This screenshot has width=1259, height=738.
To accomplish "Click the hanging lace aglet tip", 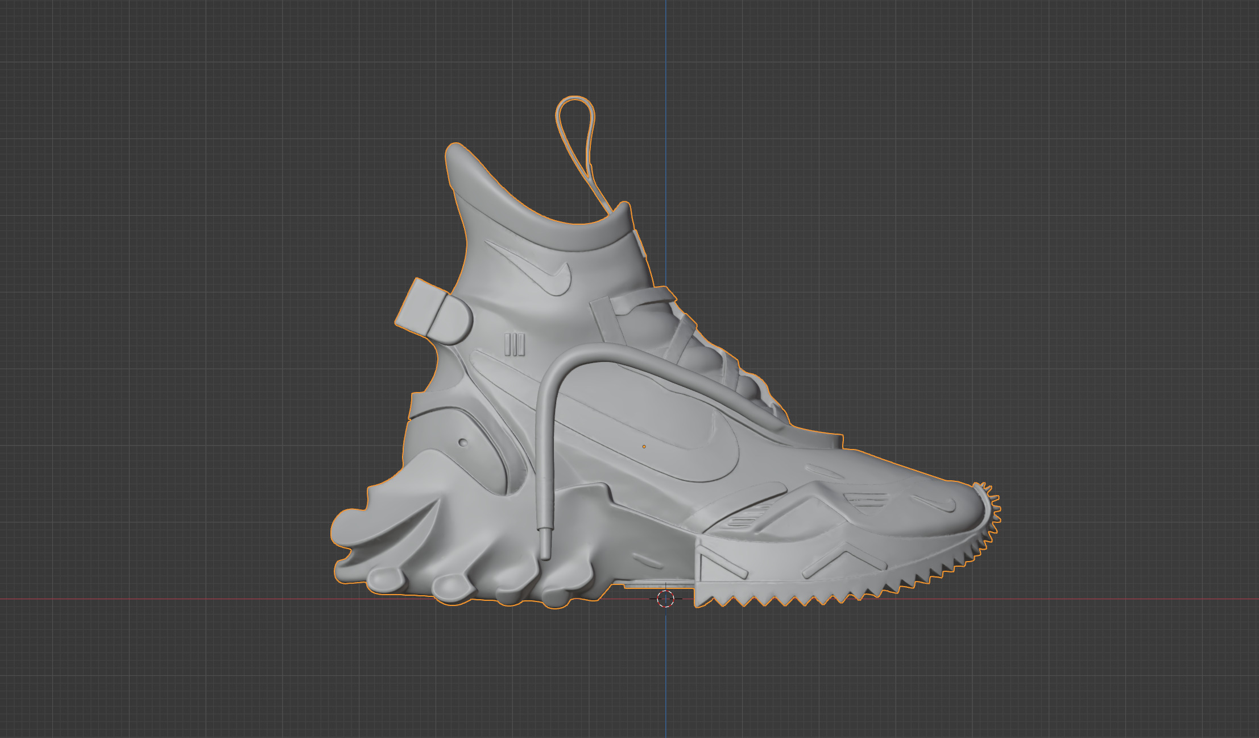I will [x=545, y=543].
